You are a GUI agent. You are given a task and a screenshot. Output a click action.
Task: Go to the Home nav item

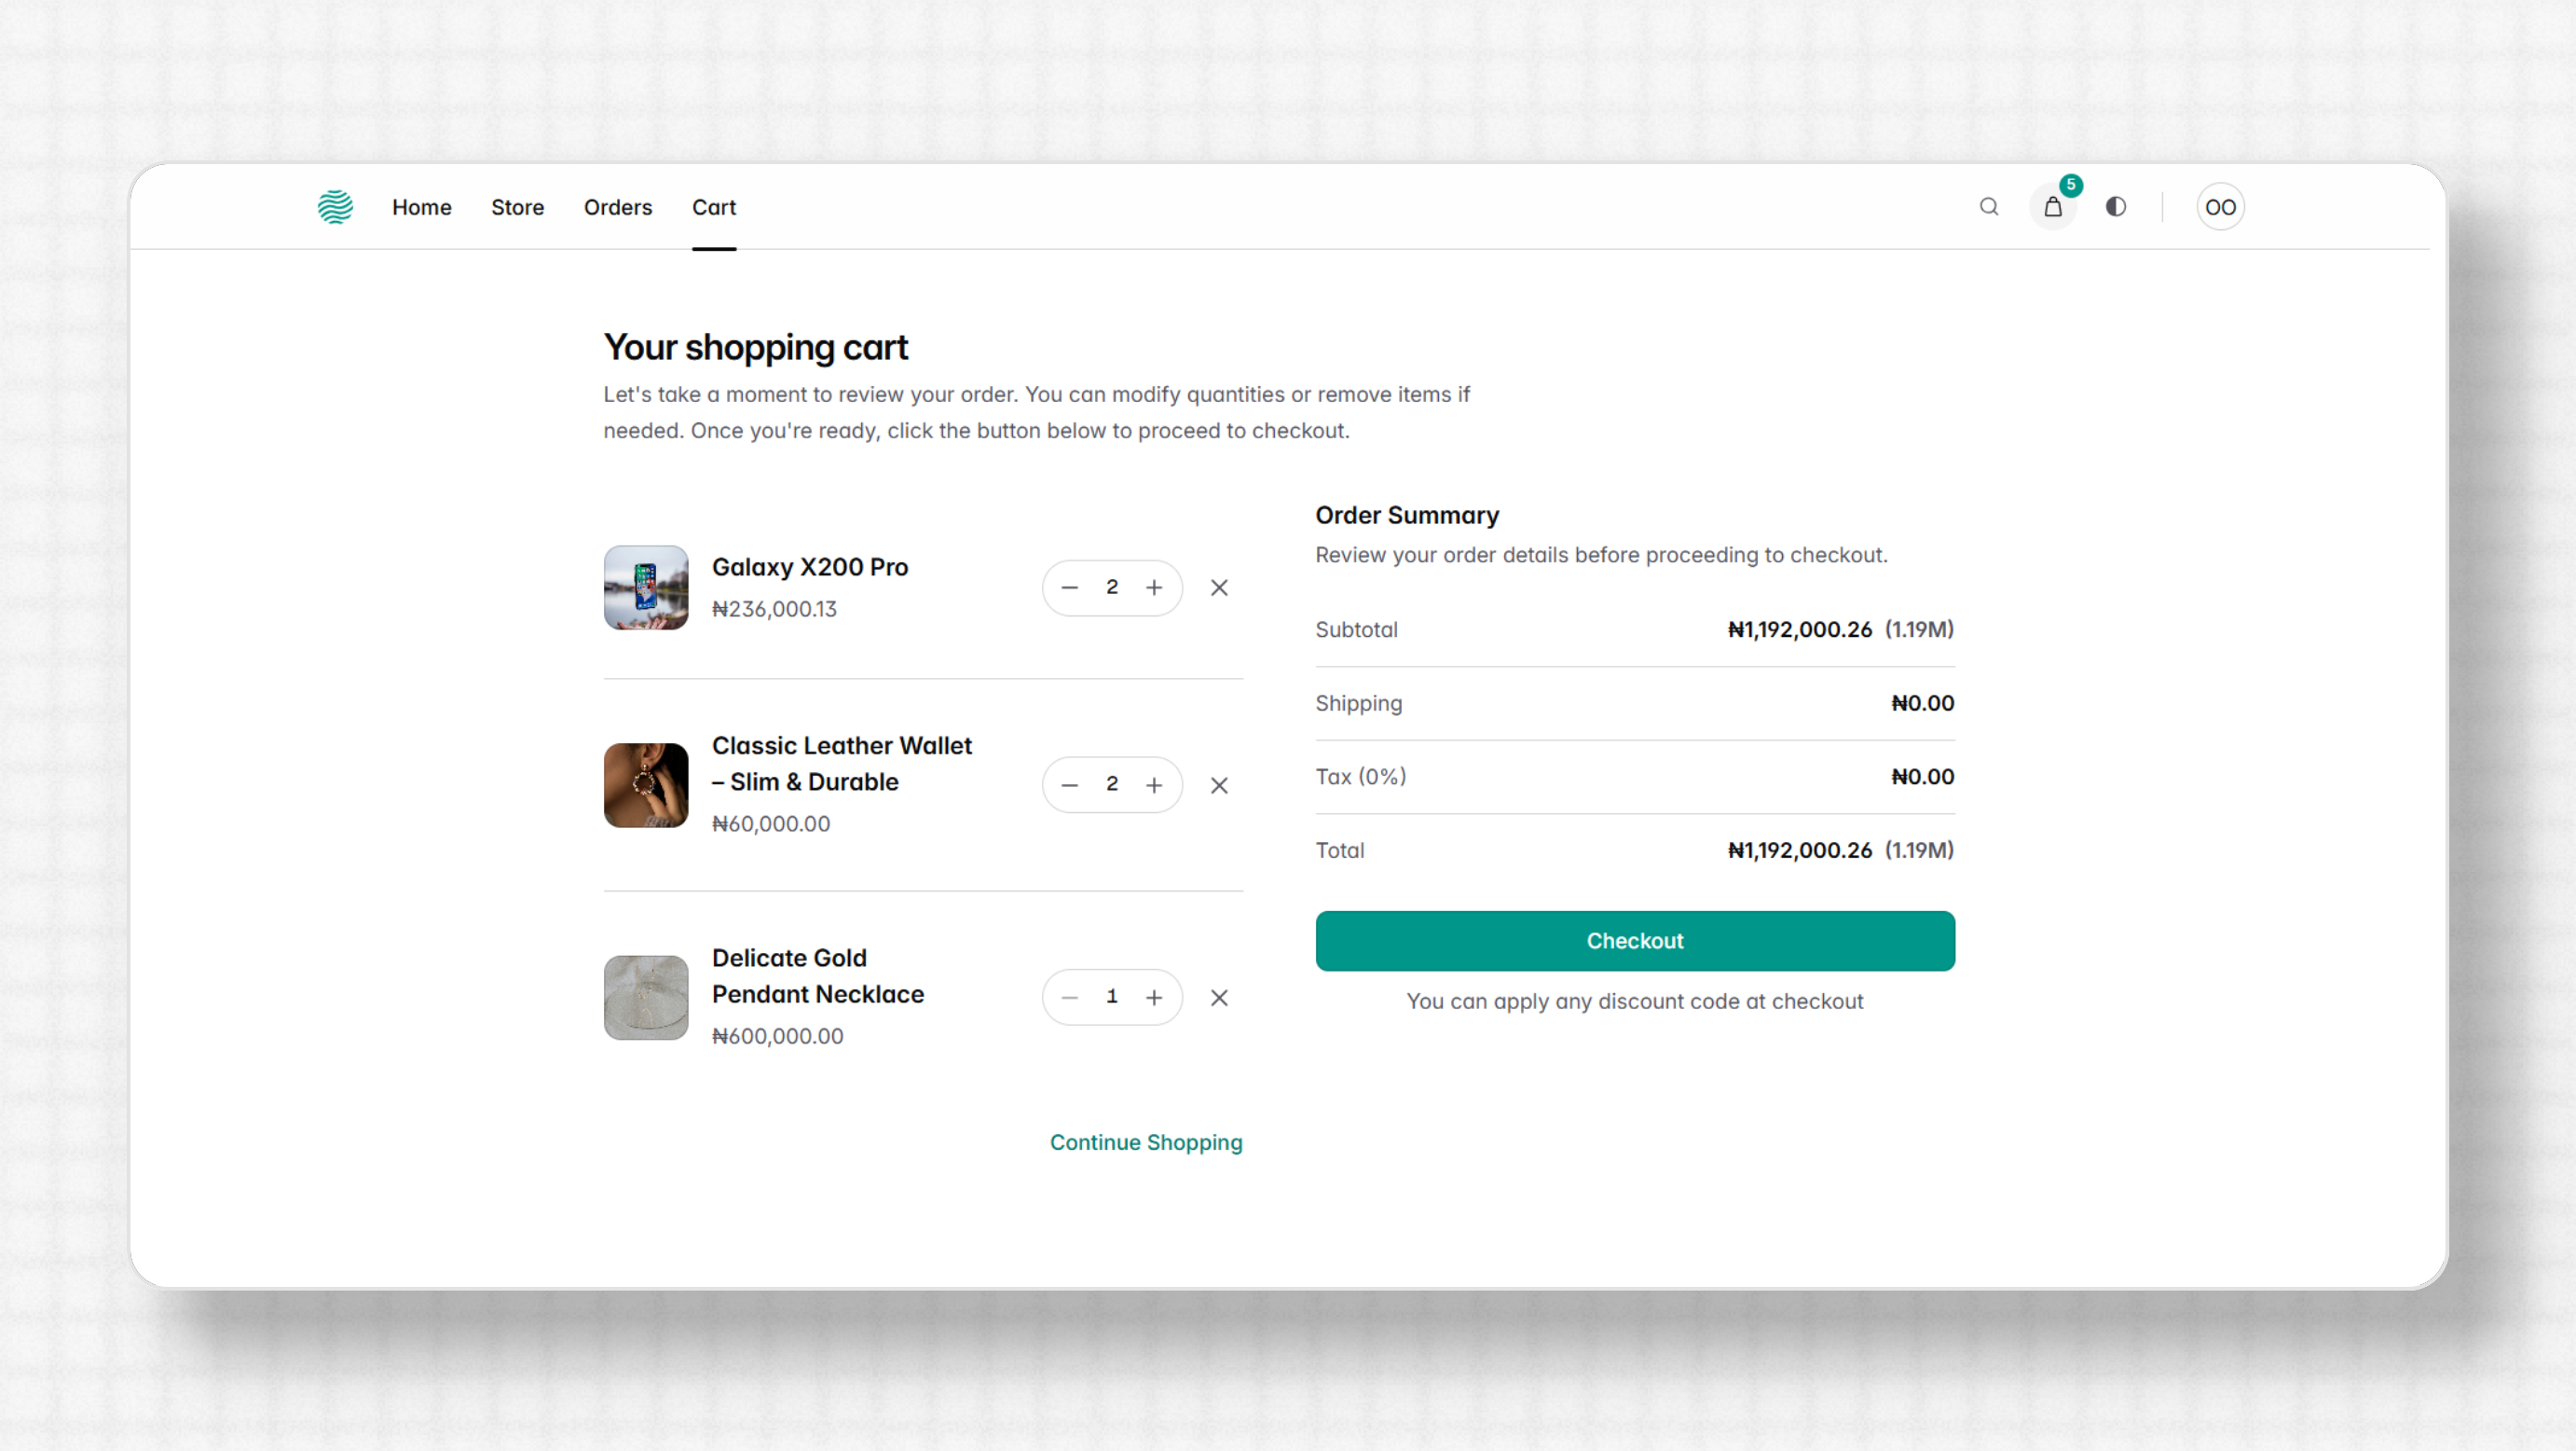click(422, 207)
